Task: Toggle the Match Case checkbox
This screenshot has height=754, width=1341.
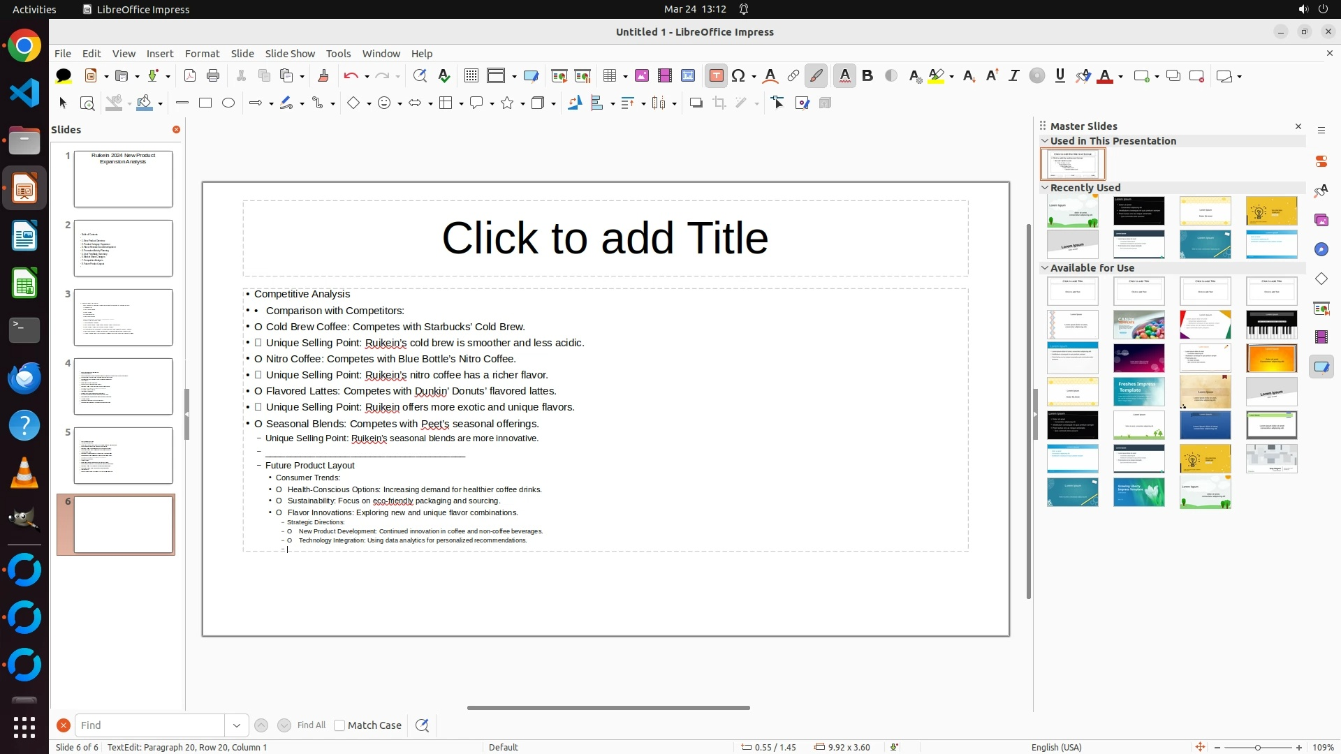Action: (339, 725)
